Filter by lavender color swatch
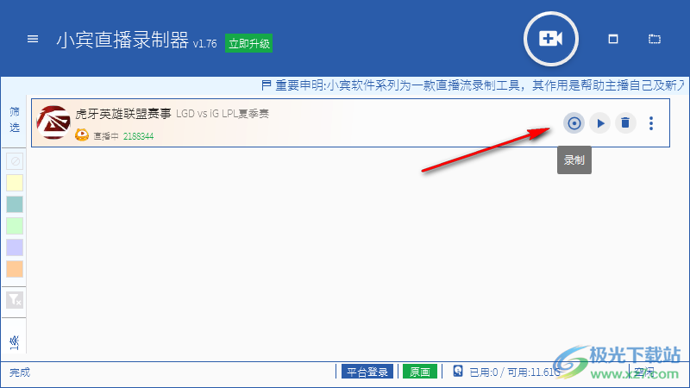 point(15,247)
